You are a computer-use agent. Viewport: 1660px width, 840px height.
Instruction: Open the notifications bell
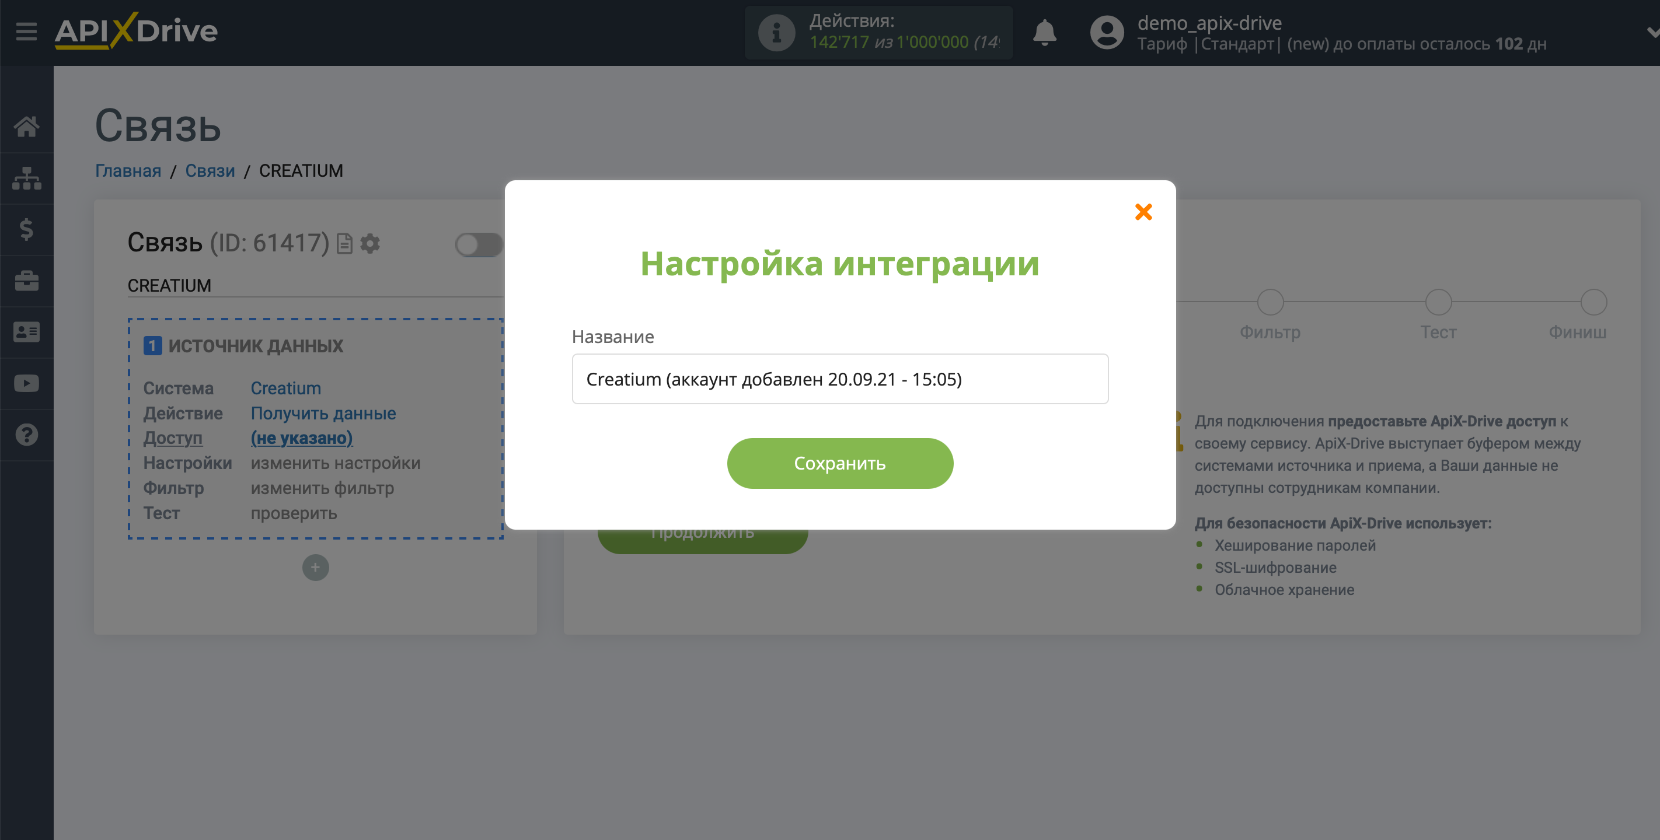point(1045,32)
